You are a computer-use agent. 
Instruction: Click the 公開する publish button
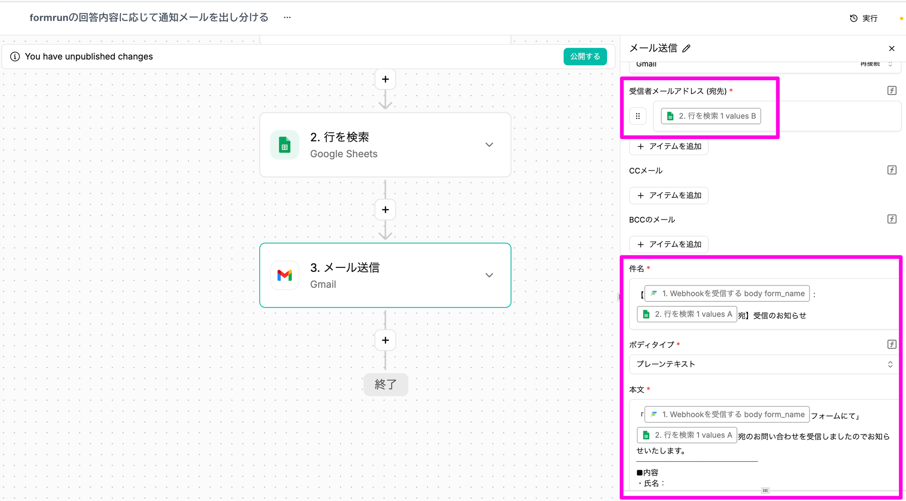pos(585,57)
